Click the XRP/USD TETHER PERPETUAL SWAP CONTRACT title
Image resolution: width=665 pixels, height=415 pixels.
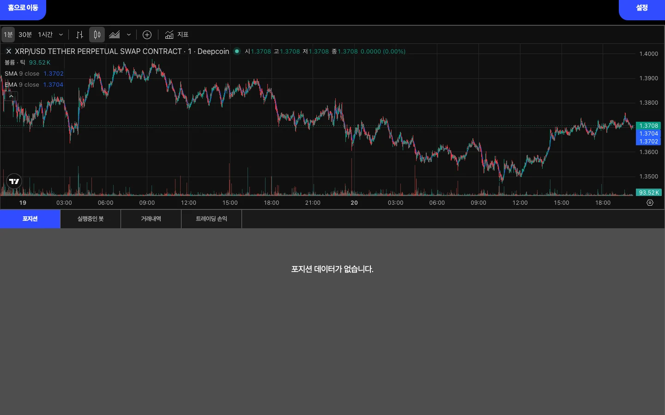click(x=98, y=51)
